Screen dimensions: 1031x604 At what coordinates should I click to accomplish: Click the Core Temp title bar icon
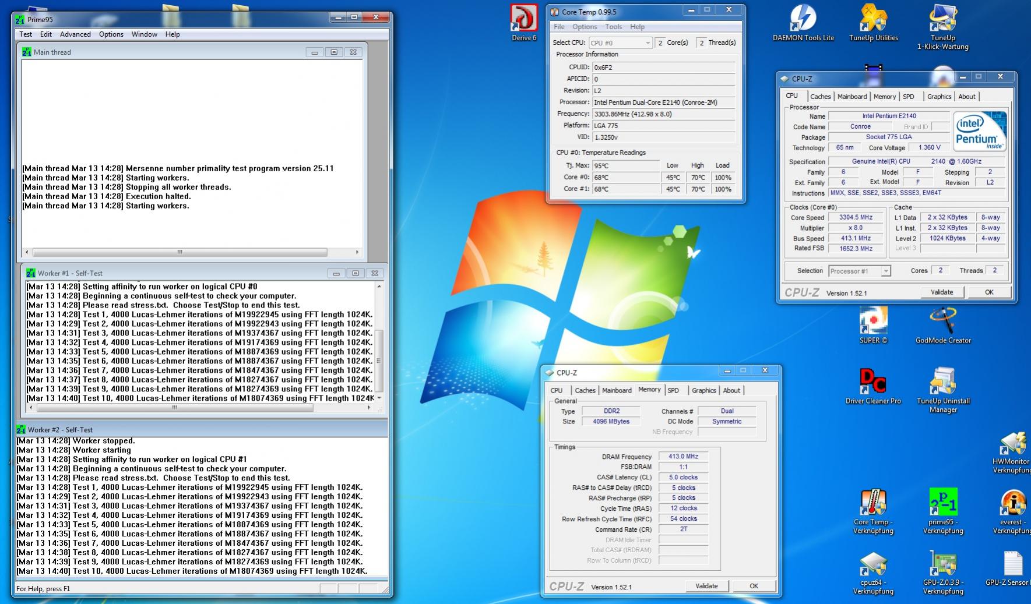554,12
